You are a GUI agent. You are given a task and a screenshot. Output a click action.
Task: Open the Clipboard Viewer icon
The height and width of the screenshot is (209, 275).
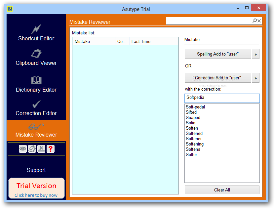[x=36, y=53]
